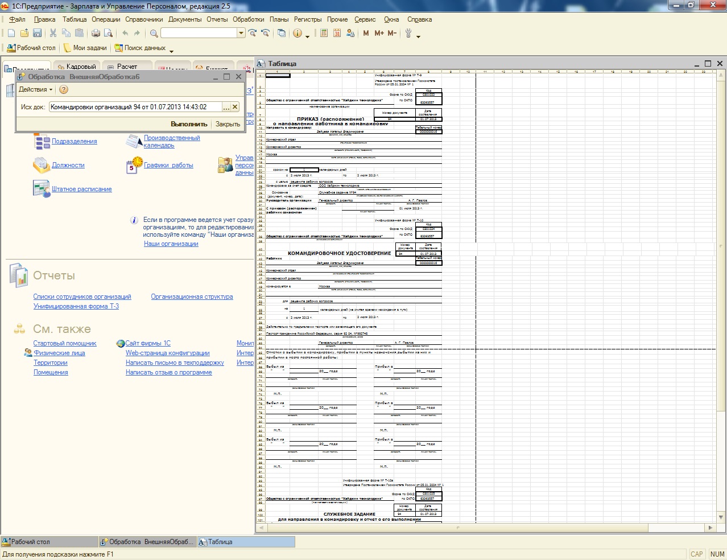Switch to the Кадровый tab
The image size is (727, 560).
point(77,67)
